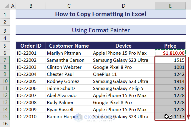Select row 6 header
Image resolution: width=191 pixels, height=127 pixels.
tap(5, 53)
